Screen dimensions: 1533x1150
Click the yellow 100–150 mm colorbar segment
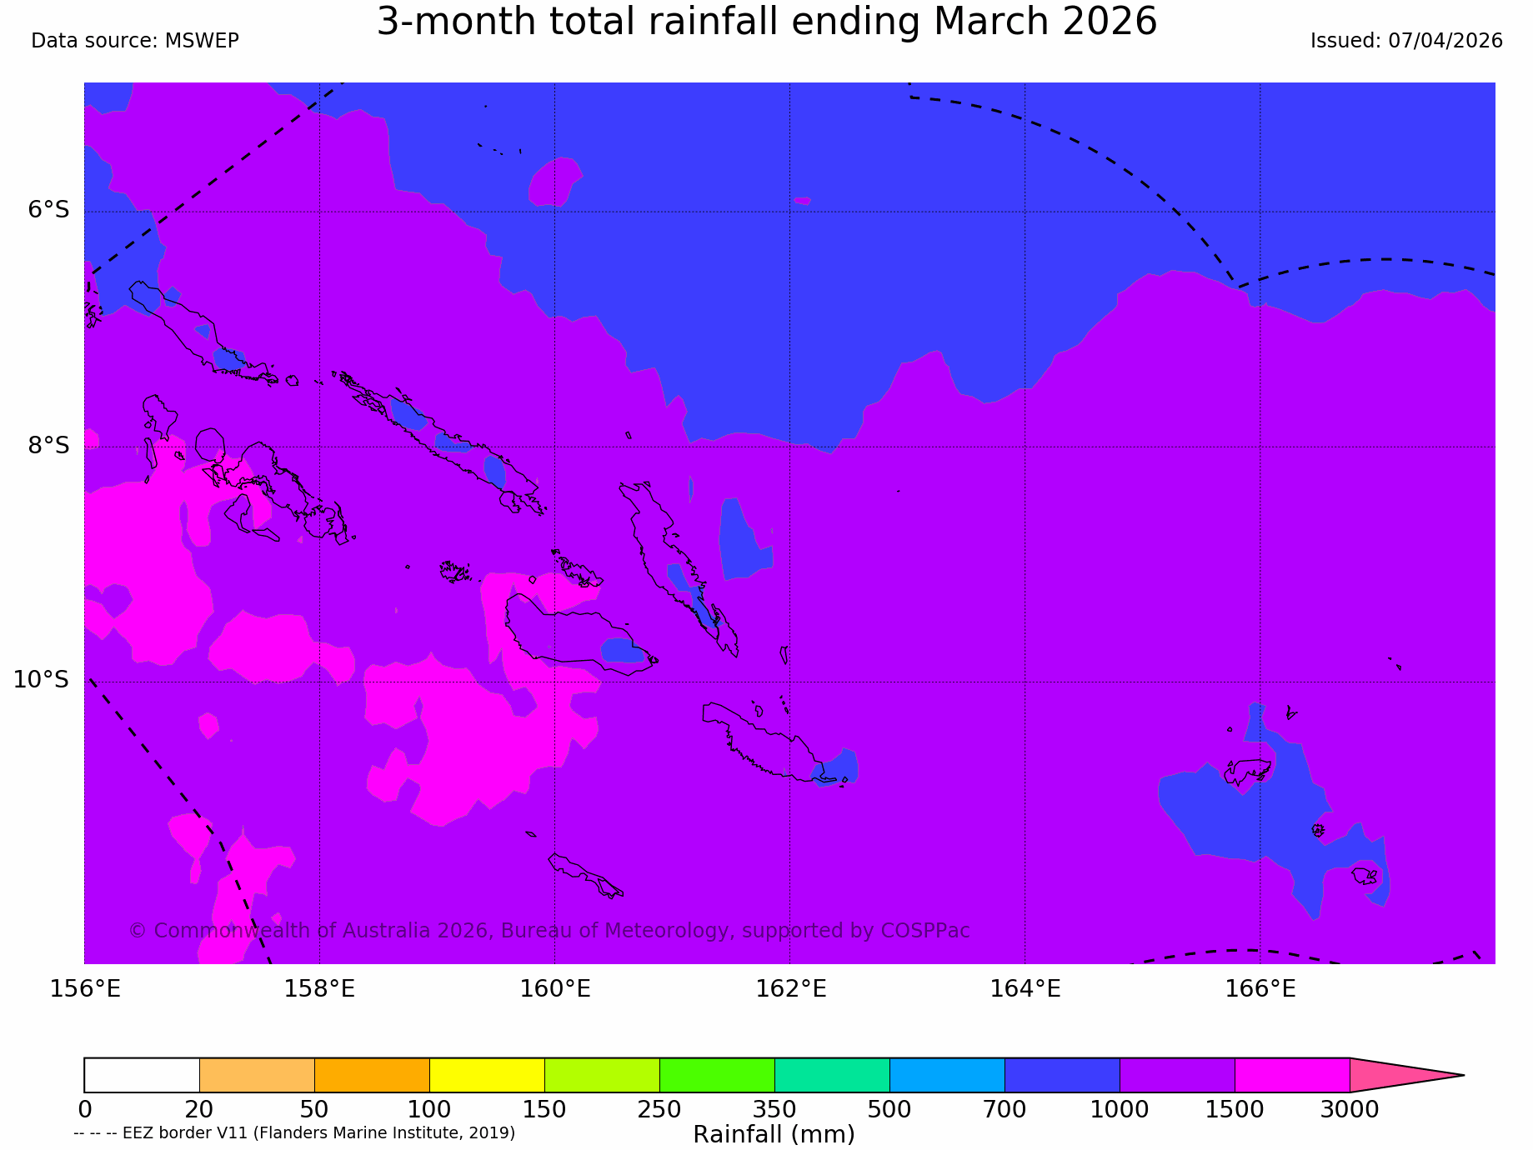(x=487, y=1075)
